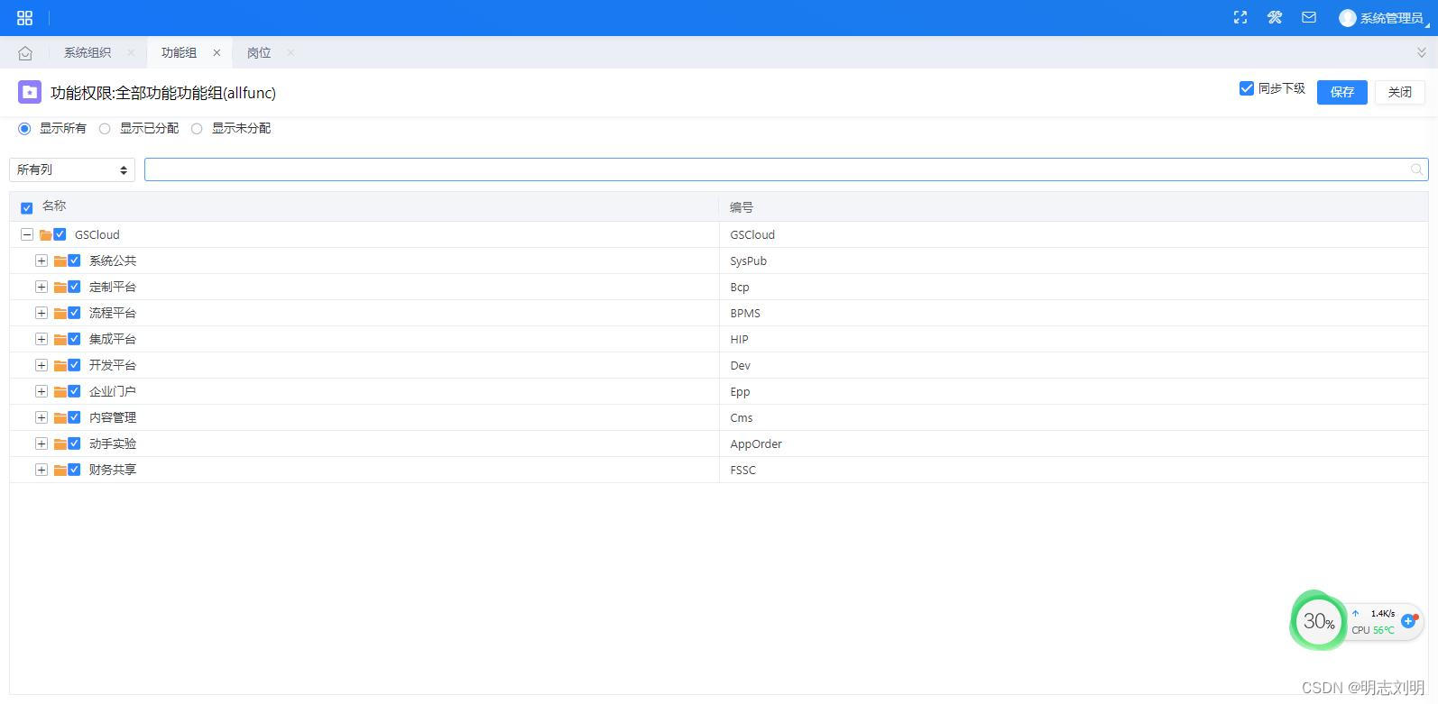Viewport: 1438px width, 704px height.
Task: Expand the 动手实验 node
Action: tap(41, 443)
